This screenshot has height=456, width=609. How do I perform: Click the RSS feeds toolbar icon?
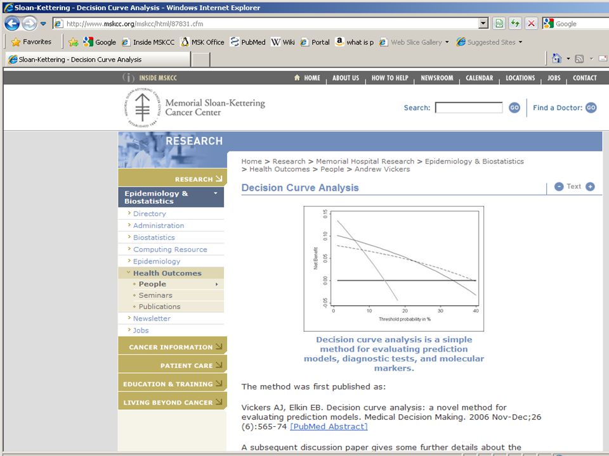[x=579, y=59]
